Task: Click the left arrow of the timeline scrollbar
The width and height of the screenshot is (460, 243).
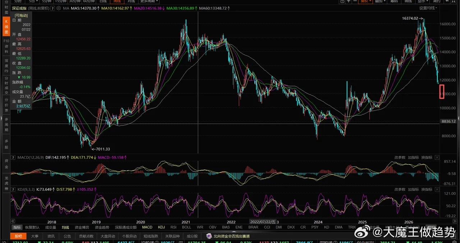Action: (13, 221)
